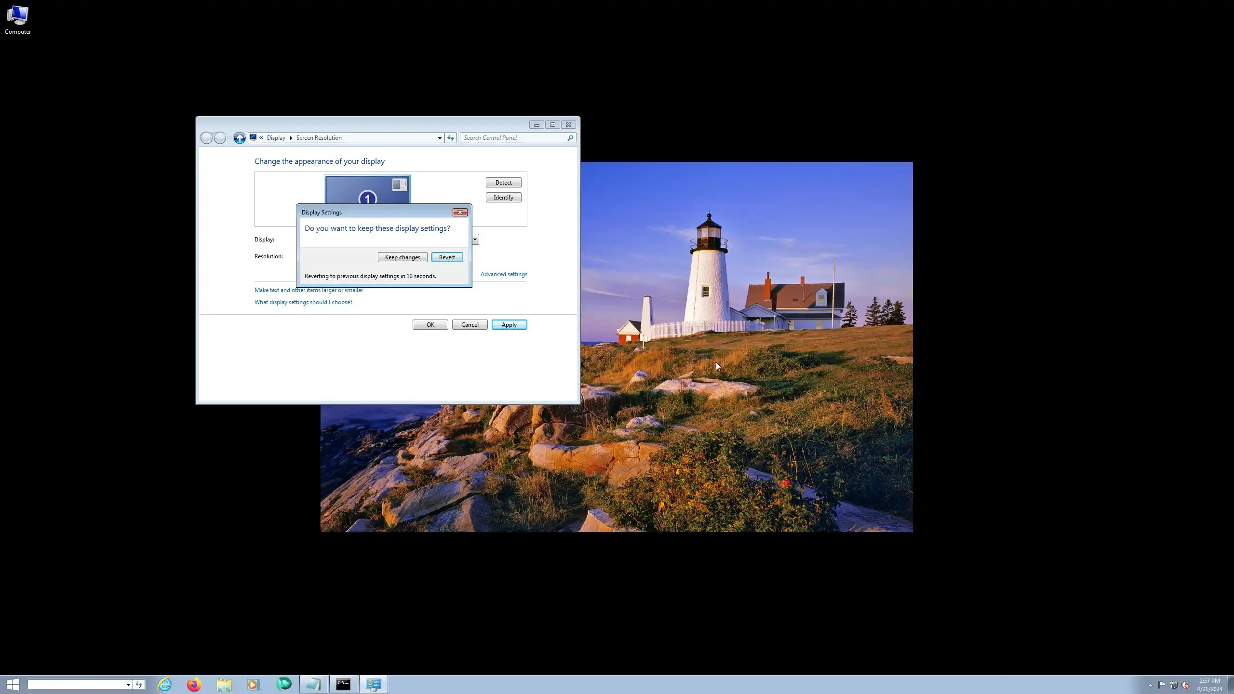The width and height of the screenshot is (1234, 694).
Task: Click Display in the breadcrumb path
Action: pyautogui.click(x=276, y=138)
